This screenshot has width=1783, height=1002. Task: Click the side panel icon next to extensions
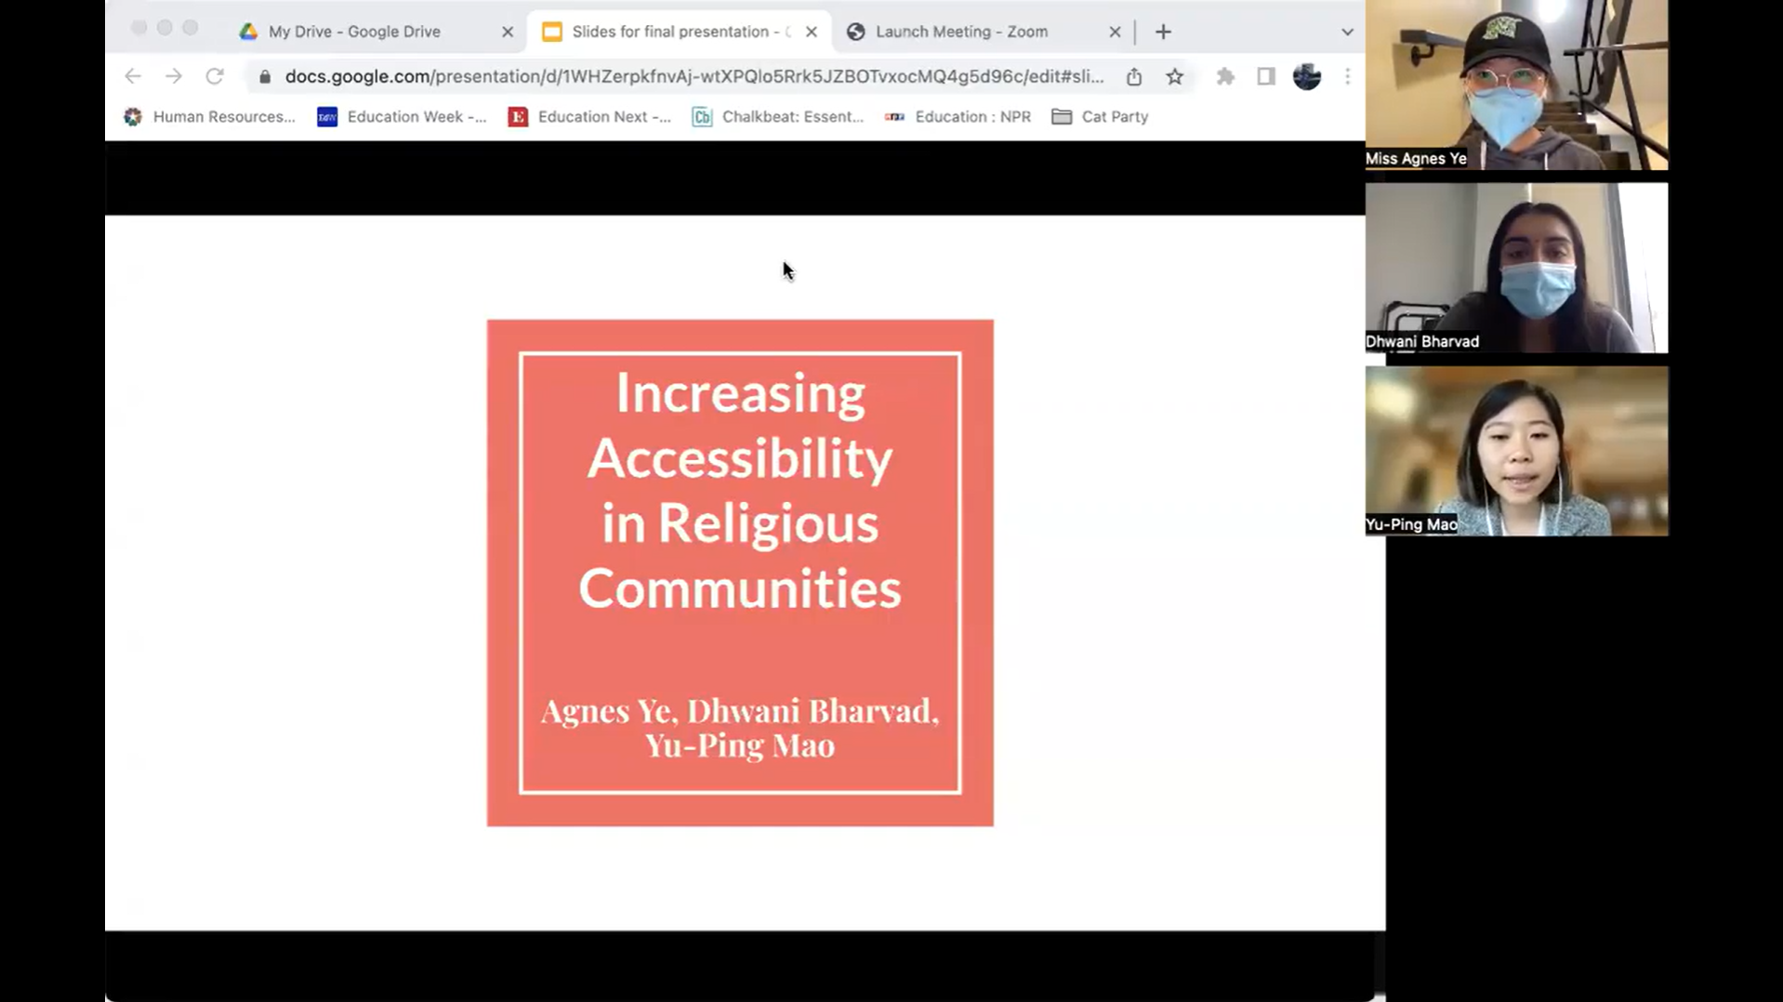coord(1265,76)
